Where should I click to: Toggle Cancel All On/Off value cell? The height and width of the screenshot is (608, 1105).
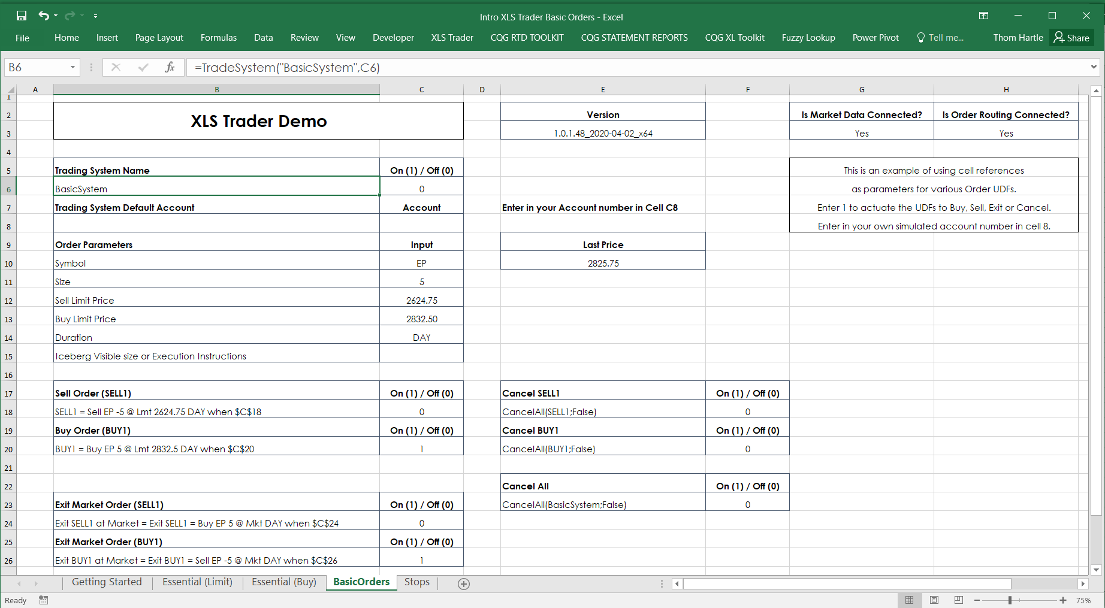click(x=747, y=505)
